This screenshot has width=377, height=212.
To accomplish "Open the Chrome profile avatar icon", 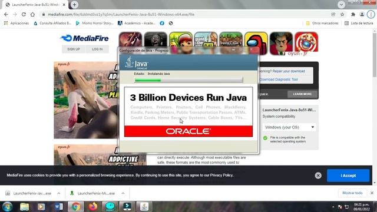I will tap(362, 14).
